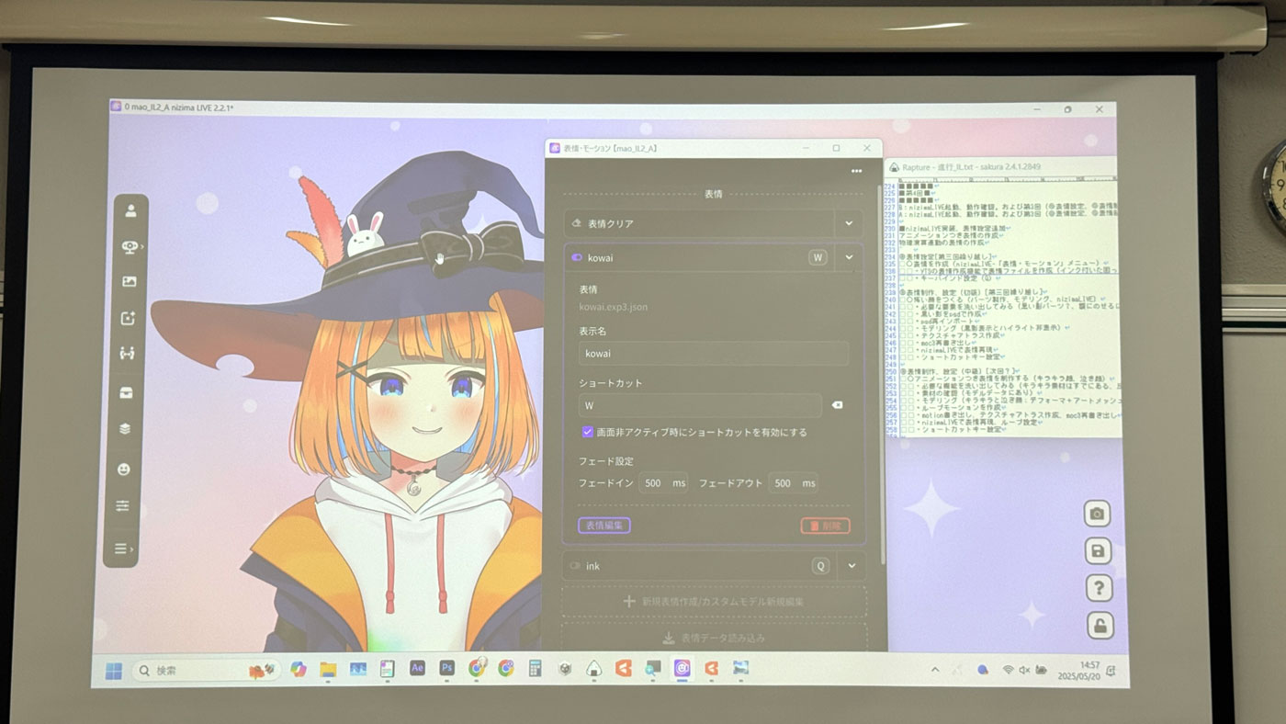The height and width of the screenshot is (724, 1286).
Task: Collapse the kowai expression settings chevron
Action: [x=849, y=258]
